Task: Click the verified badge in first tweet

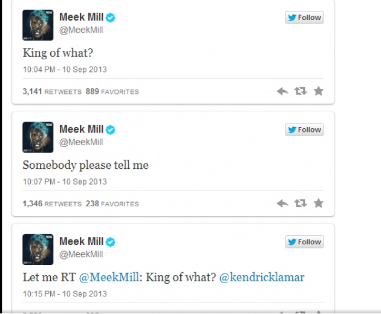Action: (111, 18)
